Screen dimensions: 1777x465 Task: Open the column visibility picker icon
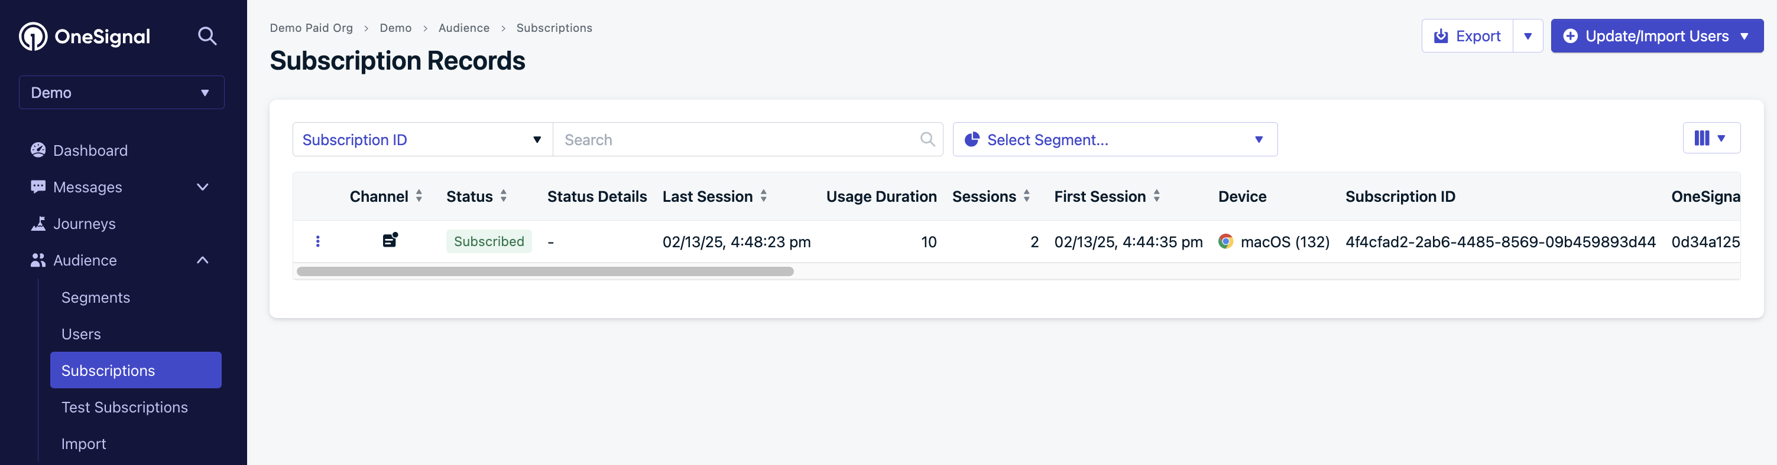click(1711, 139)
